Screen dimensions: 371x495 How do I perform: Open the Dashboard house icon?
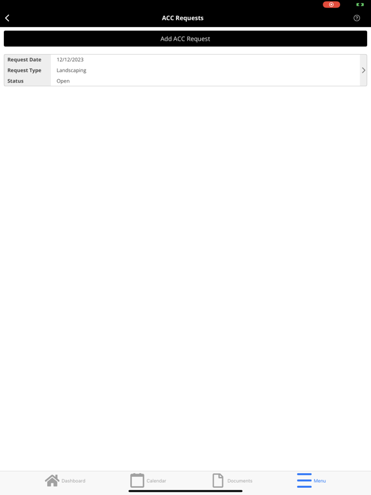click(52, 480)
